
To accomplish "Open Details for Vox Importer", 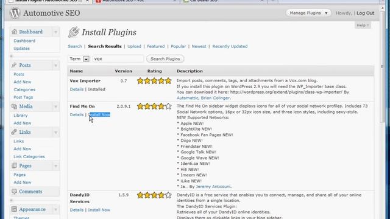I will (77, 89).
